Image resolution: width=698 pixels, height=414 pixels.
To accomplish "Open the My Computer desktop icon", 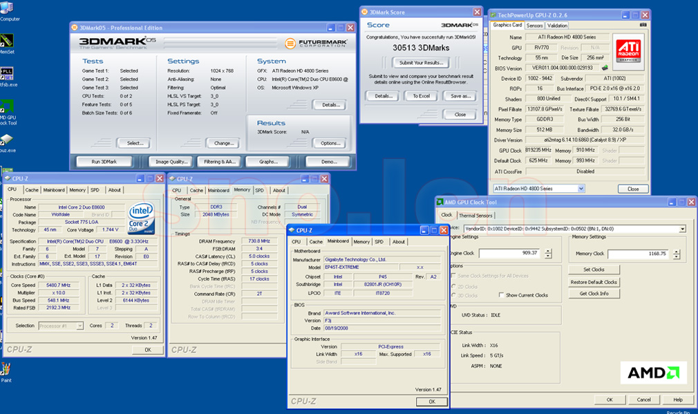I will (x=7, y=8).
